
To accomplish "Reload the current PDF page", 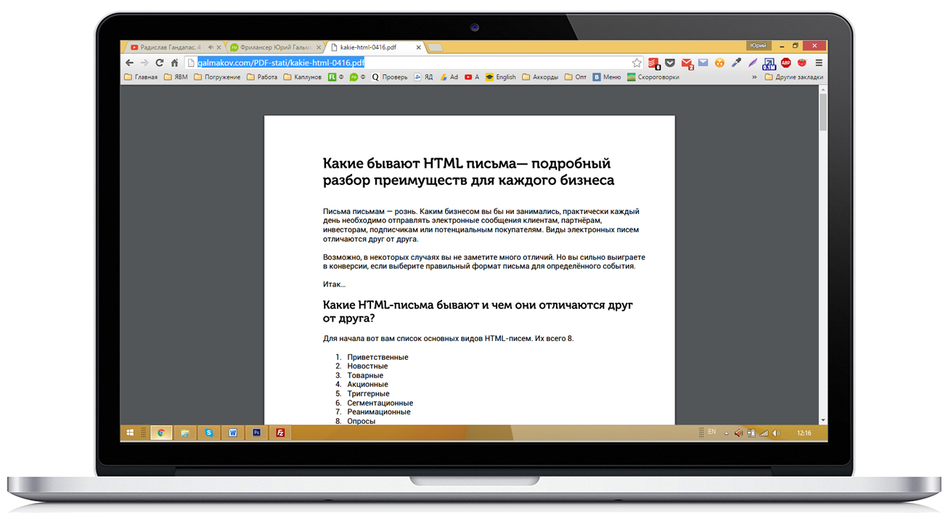I will (x=160, y=63).
